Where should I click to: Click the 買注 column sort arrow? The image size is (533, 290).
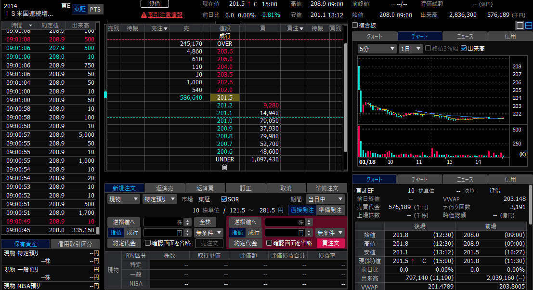pos(301,28)
